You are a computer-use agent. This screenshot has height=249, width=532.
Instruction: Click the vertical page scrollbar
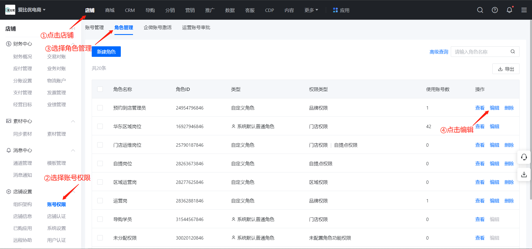click(531, 110)
